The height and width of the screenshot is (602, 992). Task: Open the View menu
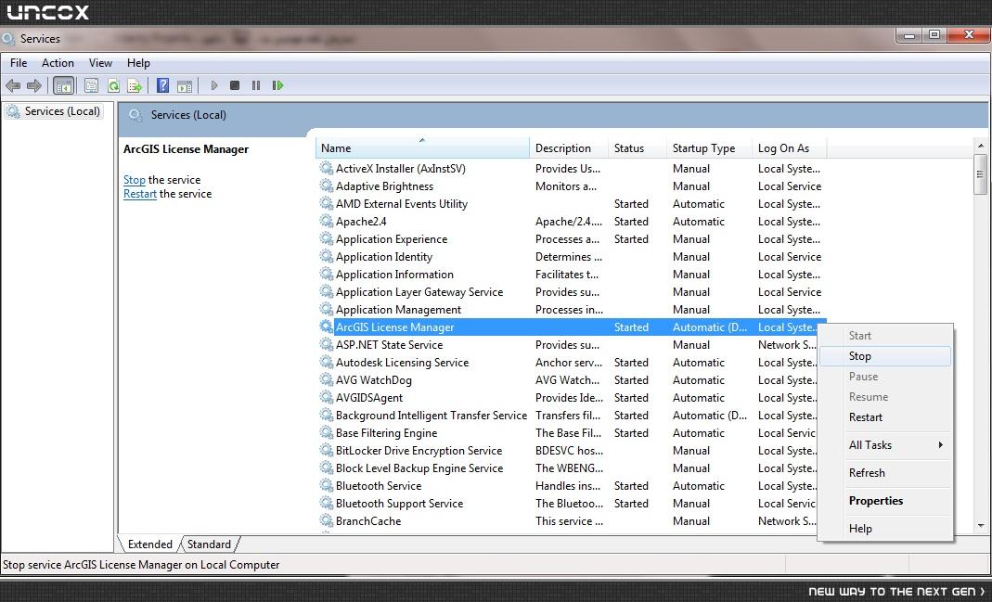(100, 63)
